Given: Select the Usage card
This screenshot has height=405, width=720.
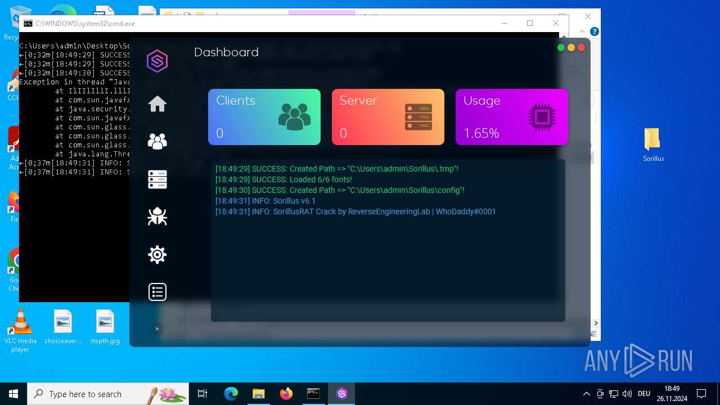Looking at the screenshot, I should [x=512, y=117].
